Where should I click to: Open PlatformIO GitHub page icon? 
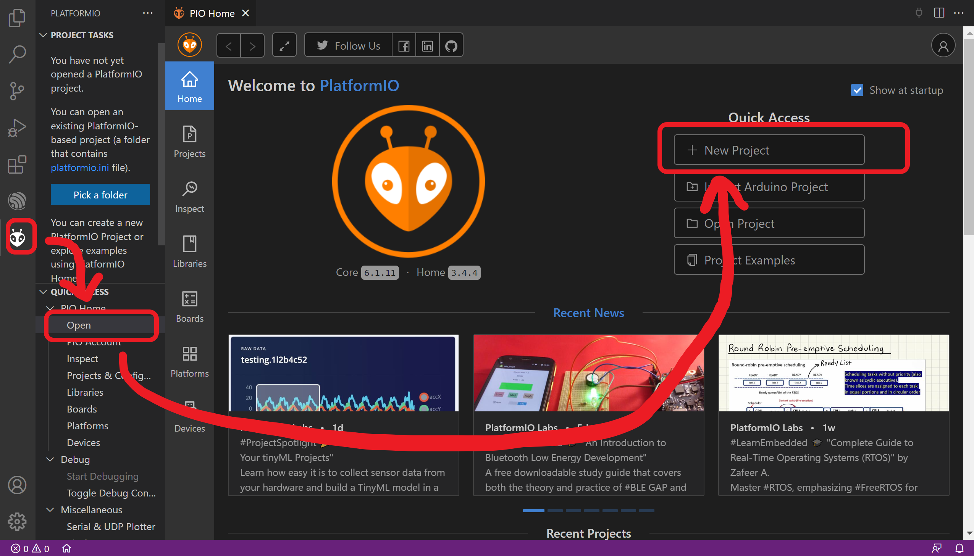click(451, 46)
